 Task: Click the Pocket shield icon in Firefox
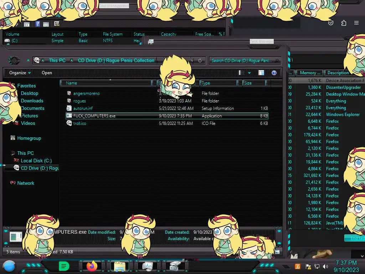(x=330, y=23)
